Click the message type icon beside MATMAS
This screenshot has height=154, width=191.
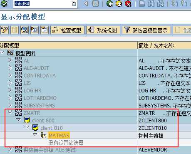point(44,135)
